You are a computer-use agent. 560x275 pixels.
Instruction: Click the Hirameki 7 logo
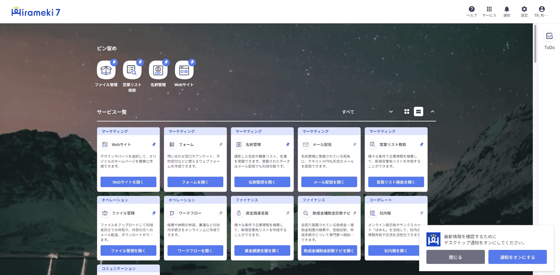[x=36, y=12]
